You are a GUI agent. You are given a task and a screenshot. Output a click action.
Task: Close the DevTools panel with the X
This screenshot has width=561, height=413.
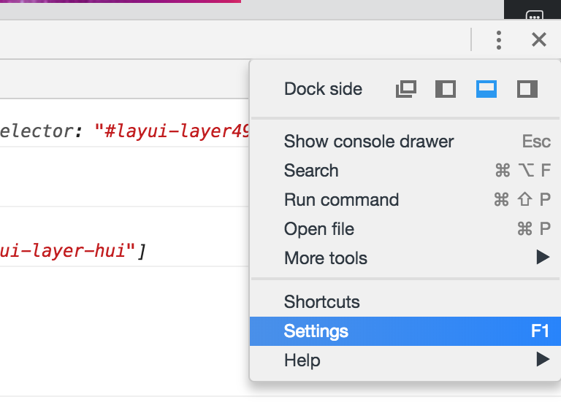539,40
